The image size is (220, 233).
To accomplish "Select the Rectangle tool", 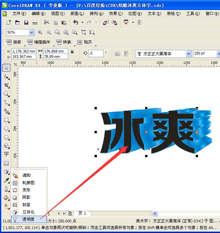I will [x=6, y=120].
